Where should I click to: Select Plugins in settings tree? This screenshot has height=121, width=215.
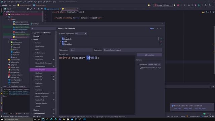(36, 110)
